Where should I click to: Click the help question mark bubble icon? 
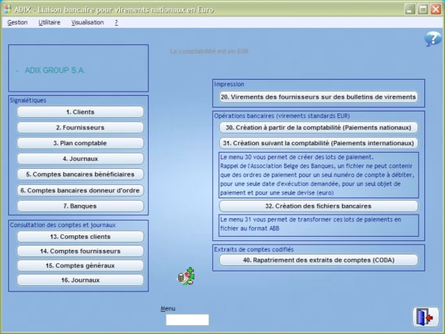[x=433, y=39]
